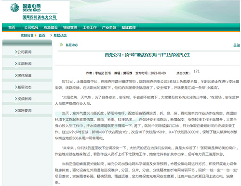Click the orange breadcrumb arrow icon

[x=36, y=35]
